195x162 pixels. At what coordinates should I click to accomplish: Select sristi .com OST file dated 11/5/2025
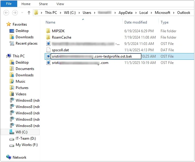(x=80, y=63)
